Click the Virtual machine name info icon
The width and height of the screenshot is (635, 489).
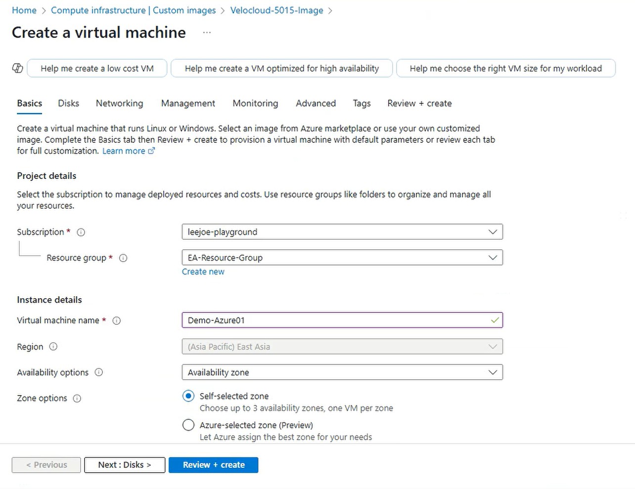click(x=117, y=320)
